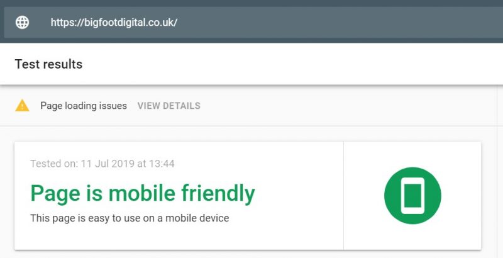Click the Tested on date text
Viewport: 503px width, 258px height.
102,164
